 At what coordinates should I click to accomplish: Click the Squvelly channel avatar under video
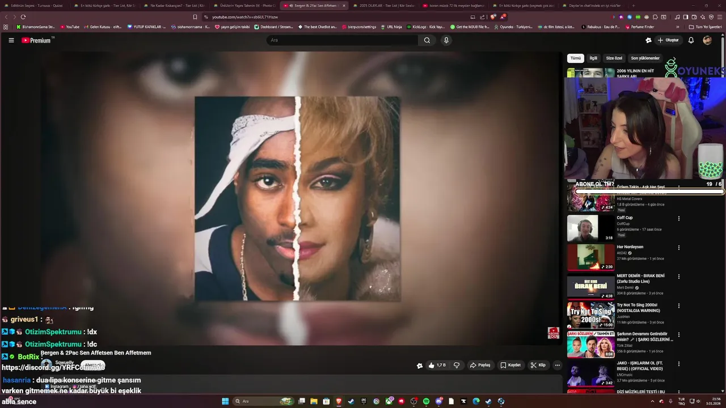point(47,364)
